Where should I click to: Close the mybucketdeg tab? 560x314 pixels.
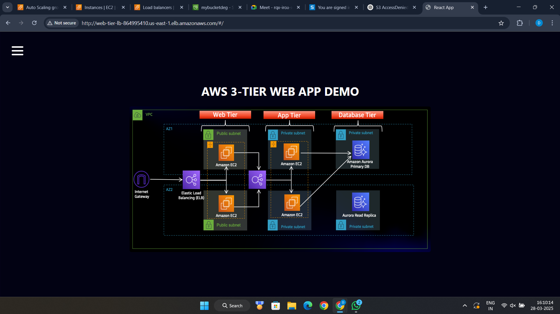240,8
